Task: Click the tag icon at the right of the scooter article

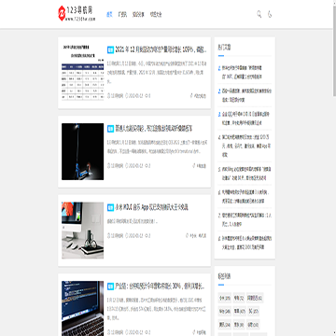Action: (x=194, y=166)
